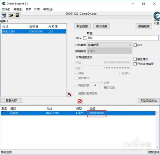Click the floppy disk save icon
The width and height of the screenshot is (160, 155).
click(x=17, y=16)
